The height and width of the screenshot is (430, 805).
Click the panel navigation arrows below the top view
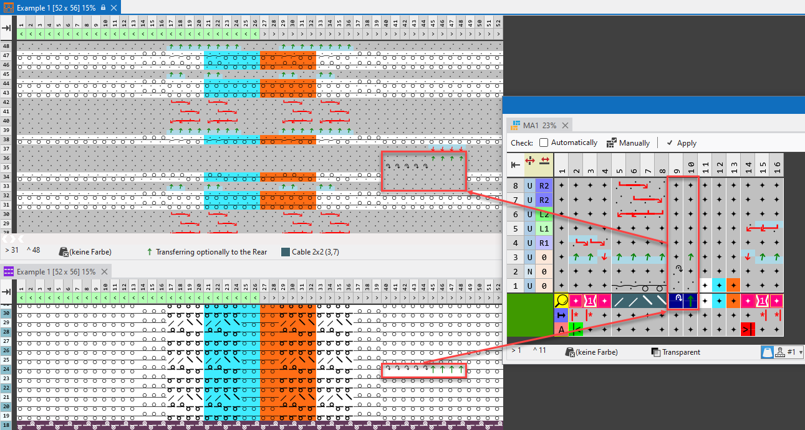click(12, 239)
